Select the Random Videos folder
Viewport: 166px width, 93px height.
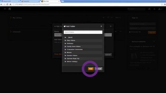tap(83, 56)
